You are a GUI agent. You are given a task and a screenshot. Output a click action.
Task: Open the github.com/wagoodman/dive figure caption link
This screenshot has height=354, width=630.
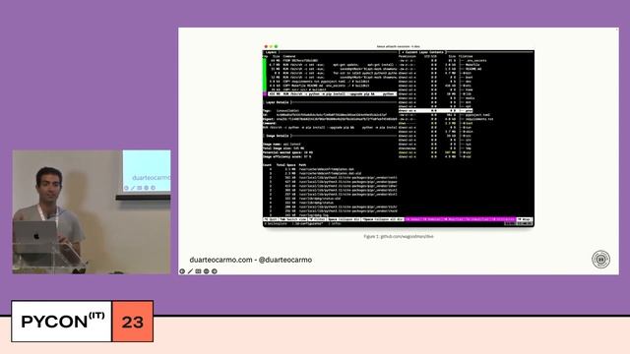(x=407, y=237)
